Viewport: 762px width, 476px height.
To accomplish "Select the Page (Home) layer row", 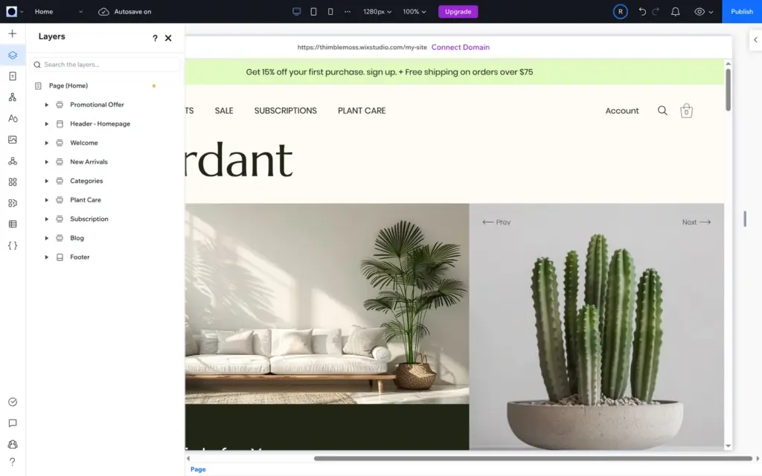I will click(x=105, y=86).
